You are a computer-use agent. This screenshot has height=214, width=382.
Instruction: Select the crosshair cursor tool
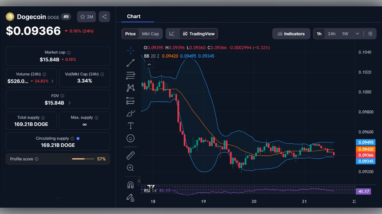(x=131, y=50)
